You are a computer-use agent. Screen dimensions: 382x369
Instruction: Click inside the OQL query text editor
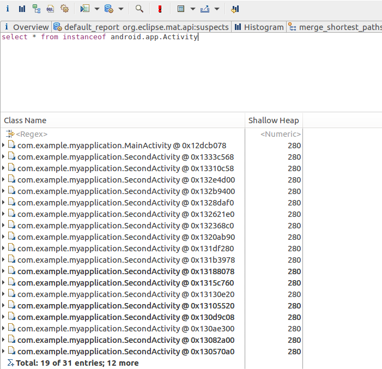(x=191, y=72)
